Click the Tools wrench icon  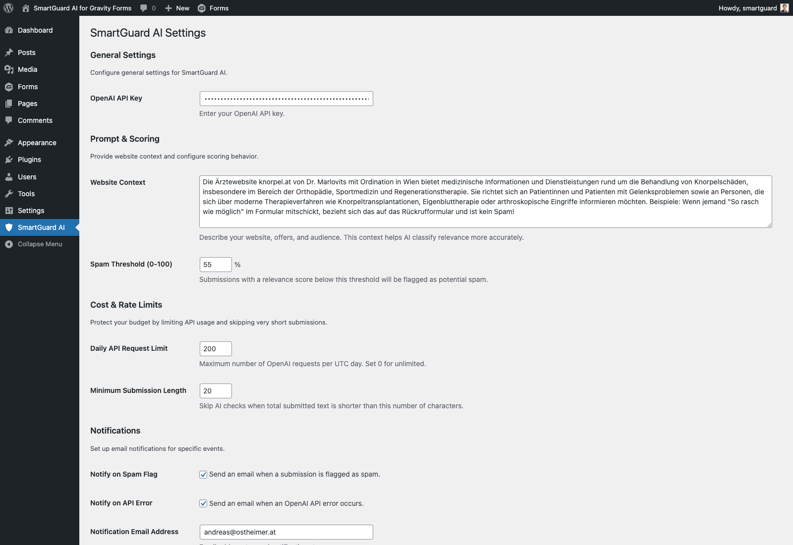pos(9,194)
